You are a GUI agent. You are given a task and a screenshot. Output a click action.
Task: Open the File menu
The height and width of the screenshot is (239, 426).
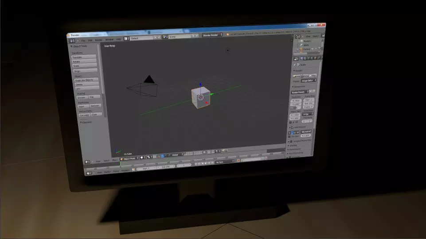[x=83, y=41]
